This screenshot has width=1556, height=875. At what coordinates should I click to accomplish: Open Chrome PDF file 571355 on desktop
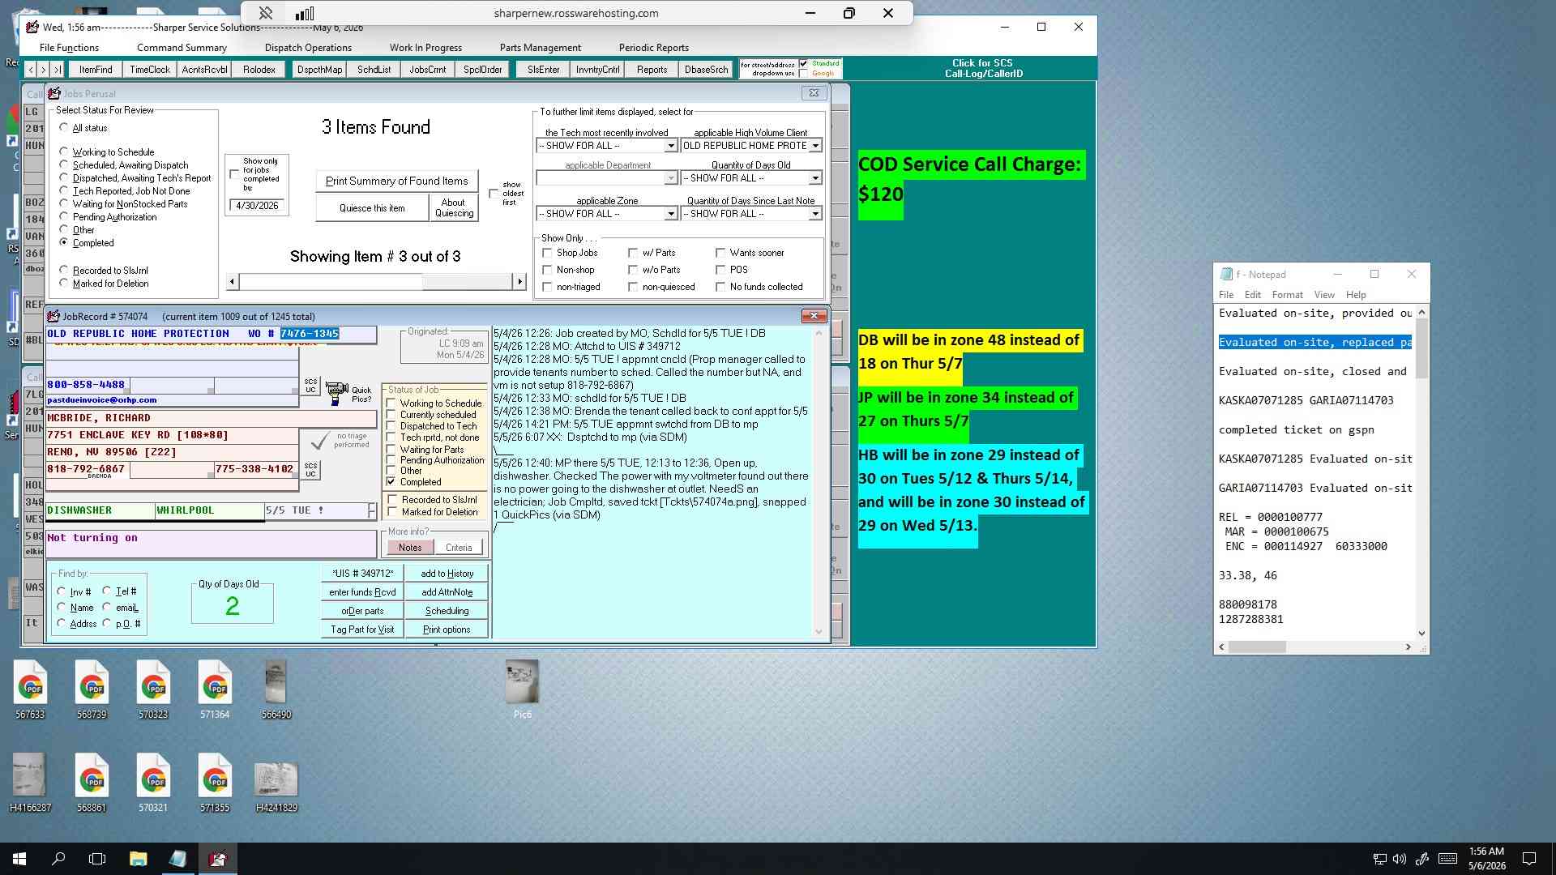point(215,782)
